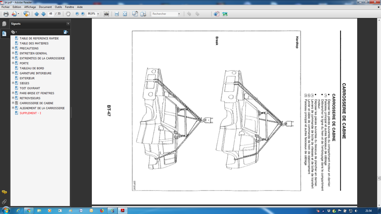Click the zoom percentage field

(91, 14)
